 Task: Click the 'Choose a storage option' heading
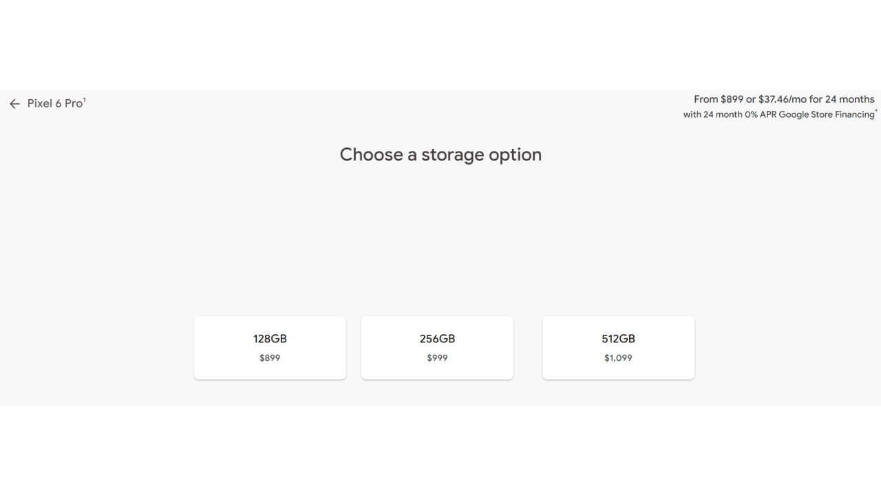pyautogui.click(x=440, y=154)
